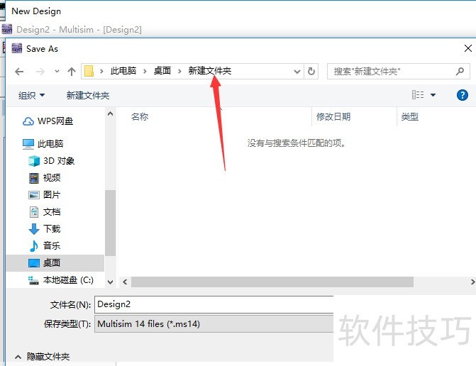Image resolution: width=476 pixels, height=366 pixels.
Task: Go back with the left arrow button
Action: [19, 72]
